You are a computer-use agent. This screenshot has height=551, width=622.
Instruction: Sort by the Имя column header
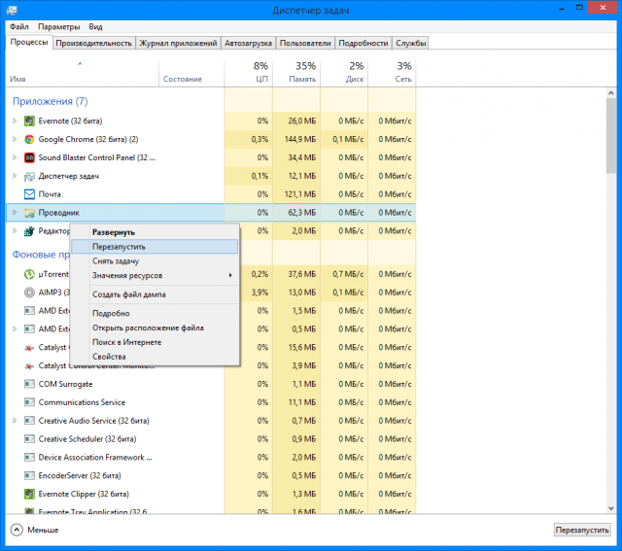[82, 73]
